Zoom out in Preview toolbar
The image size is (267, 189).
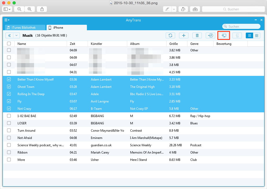[x=19, y=9]
